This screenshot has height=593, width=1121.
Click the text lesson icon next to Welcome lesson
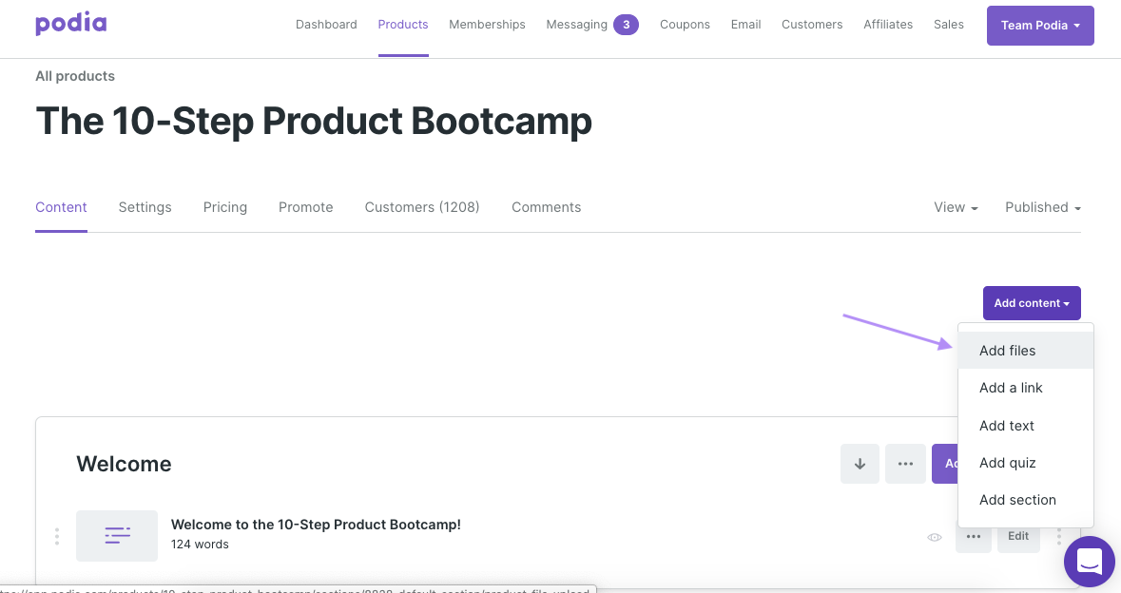point(116,535)
